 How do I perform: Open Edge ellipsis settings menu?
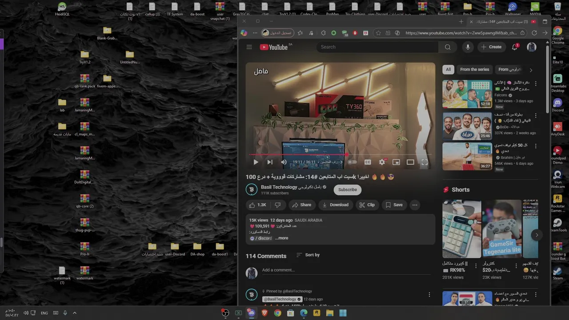(x=255, y=33)
